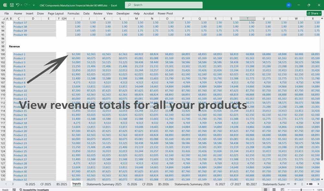
Task: Click the Product 20 label cell
Action: [20, 131]
